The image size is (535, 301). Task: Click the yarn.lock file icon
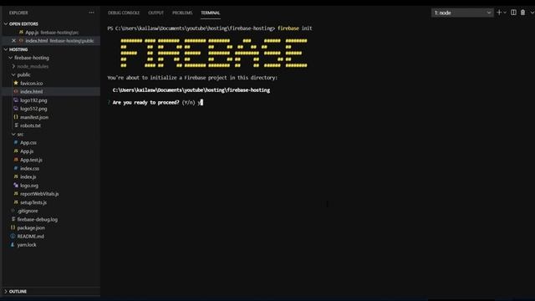(13, 244)
